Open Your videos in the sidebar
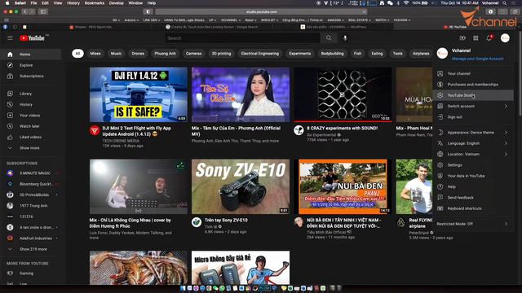 click(31, 116)
